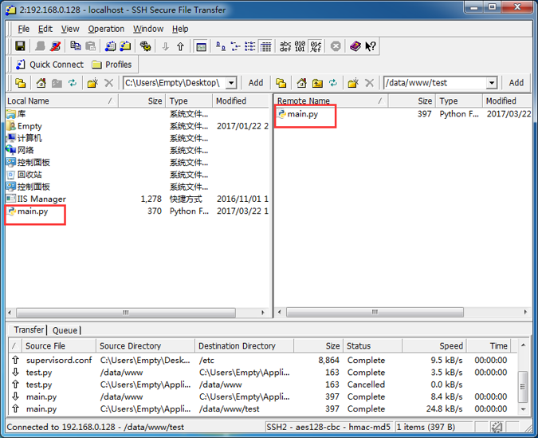
Task: Click the Download arrow icon in toolbar
Action: tap(165, 46)
